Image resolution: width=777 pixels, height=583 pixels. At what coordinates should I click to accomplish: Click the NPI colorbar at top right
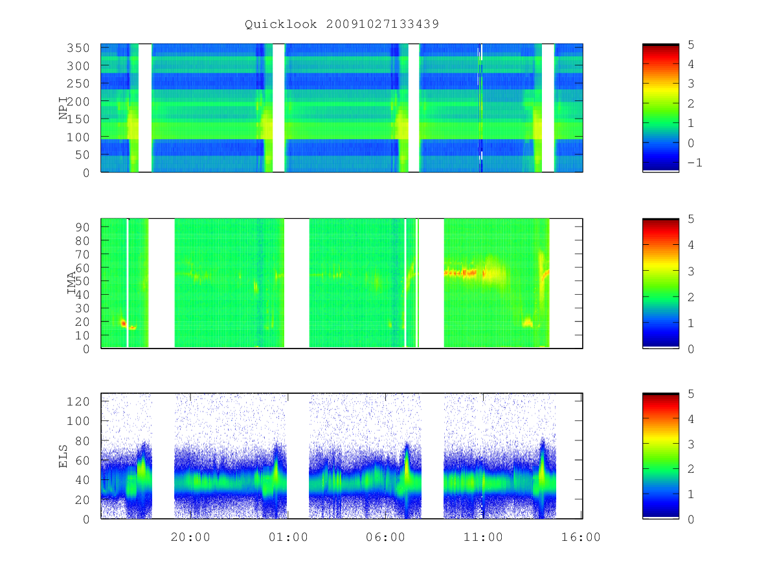tap(660, 108)
